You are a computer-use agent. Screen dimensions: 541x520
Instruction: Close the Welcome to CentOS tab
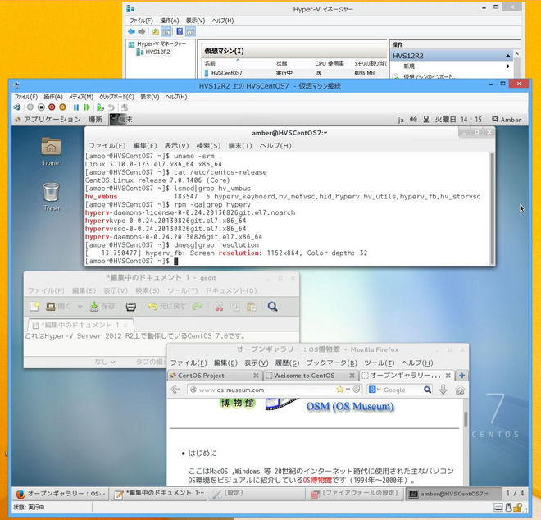(x=352, y=376)
